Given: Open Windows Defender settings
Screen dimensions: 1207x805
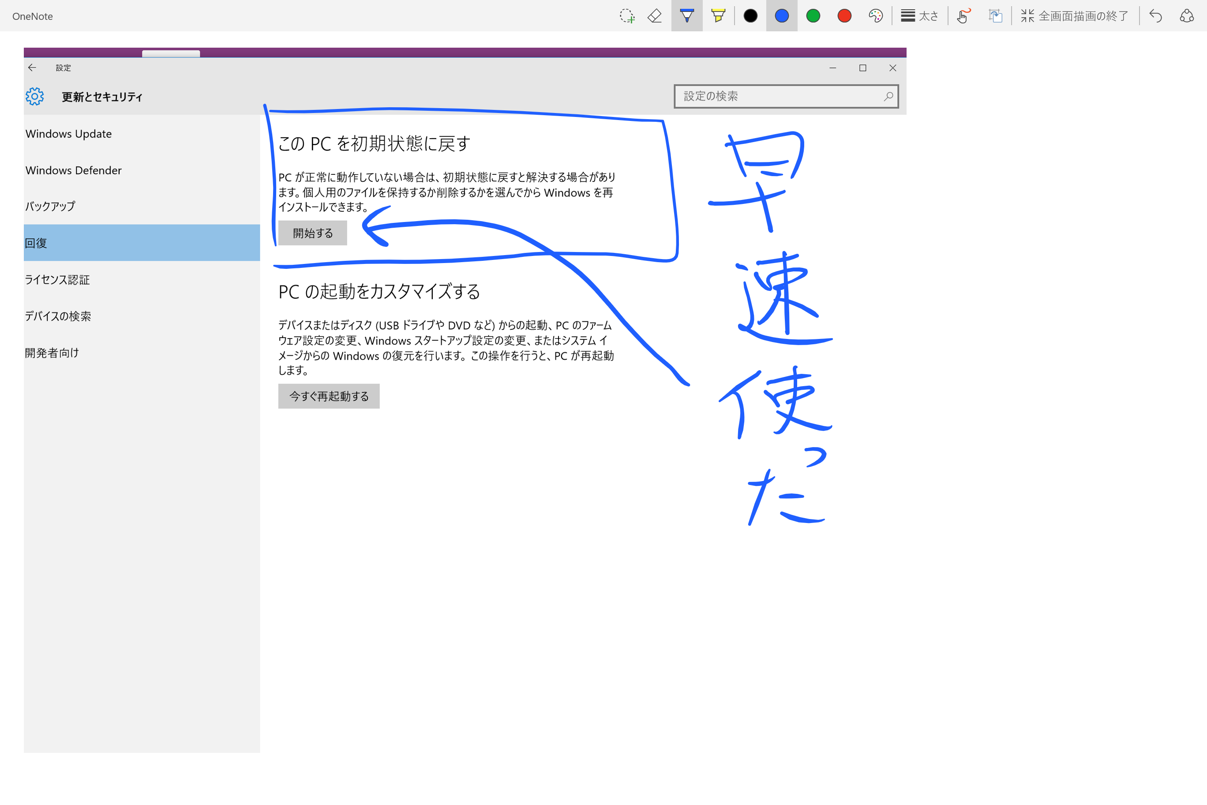Looking at the screenshot, I should (x=142, y=170).
